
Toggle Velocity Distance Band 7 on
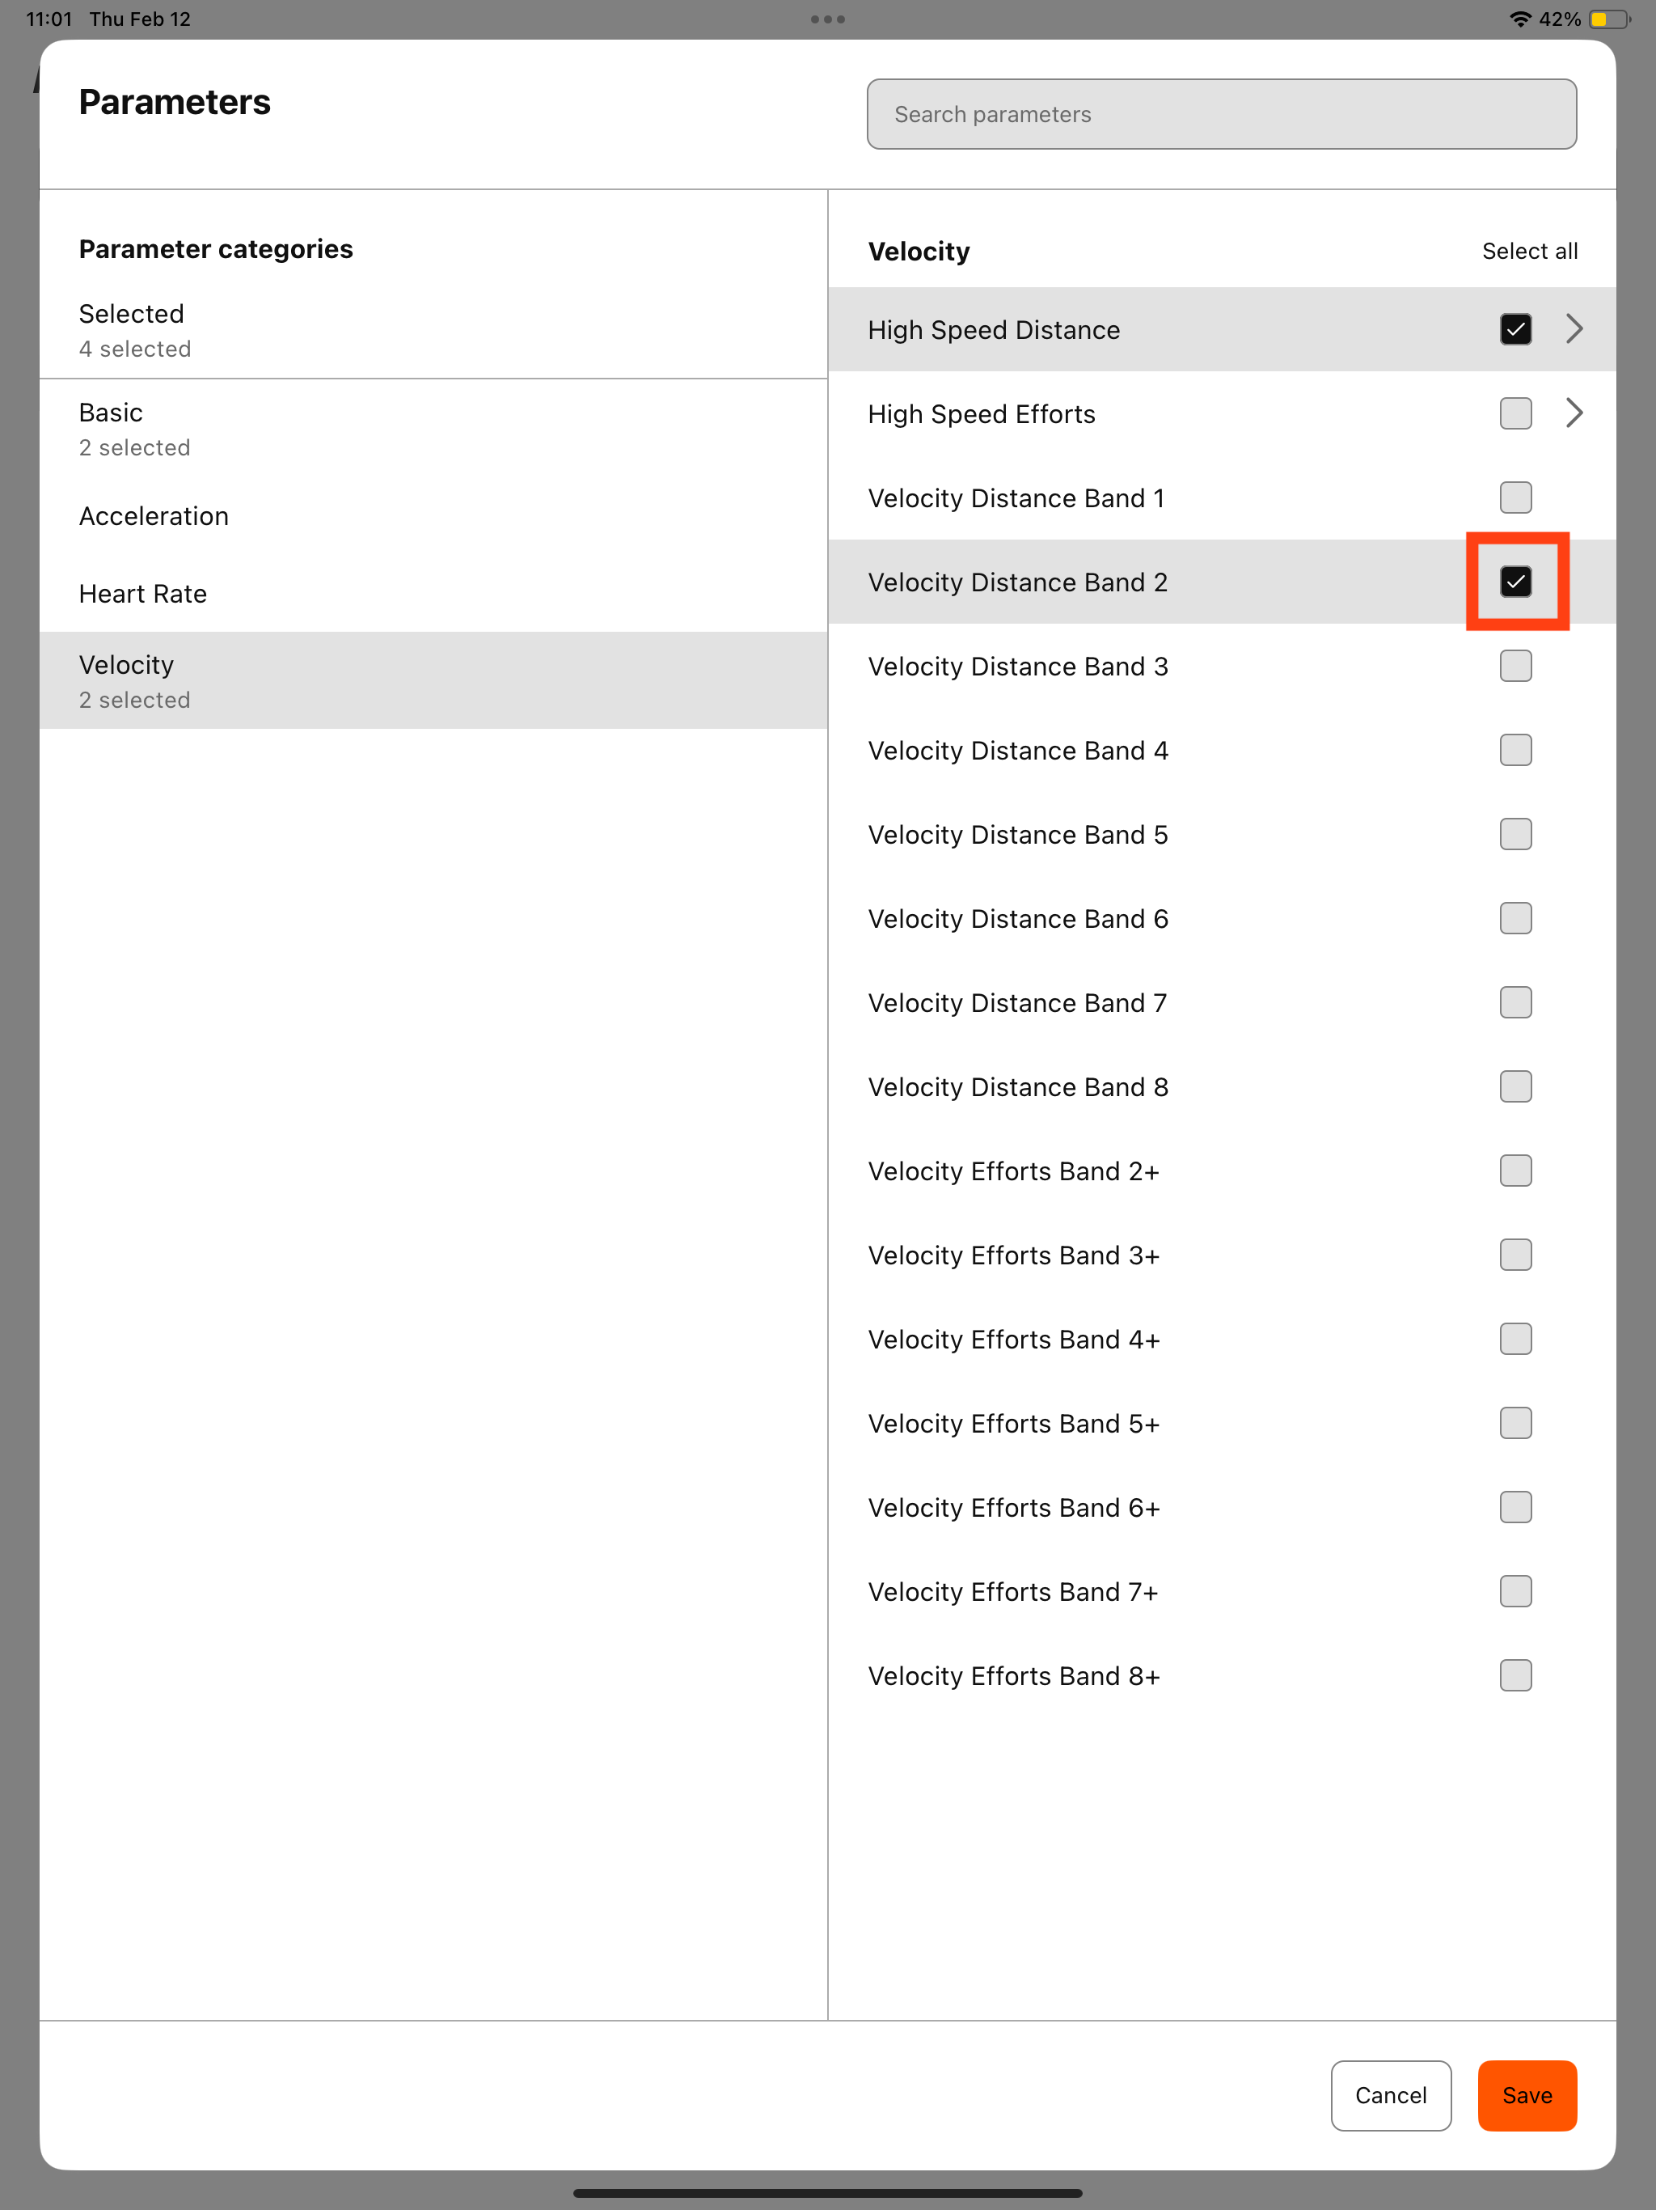[x=1515, y=1002]
